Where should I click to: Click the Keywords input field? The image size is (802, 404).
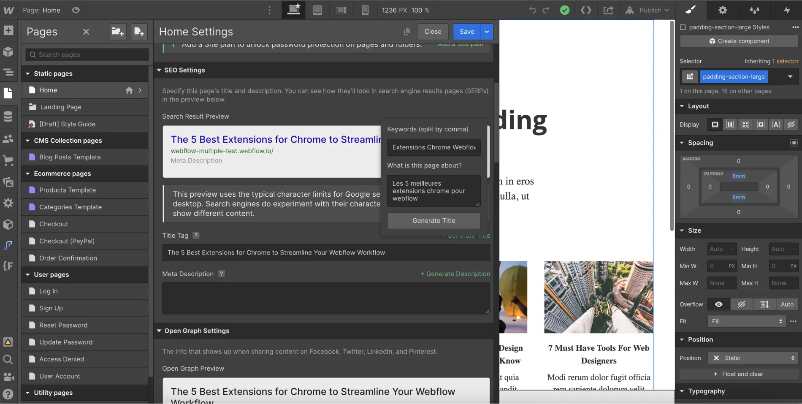pyautogui.click(x=434, y=147)
